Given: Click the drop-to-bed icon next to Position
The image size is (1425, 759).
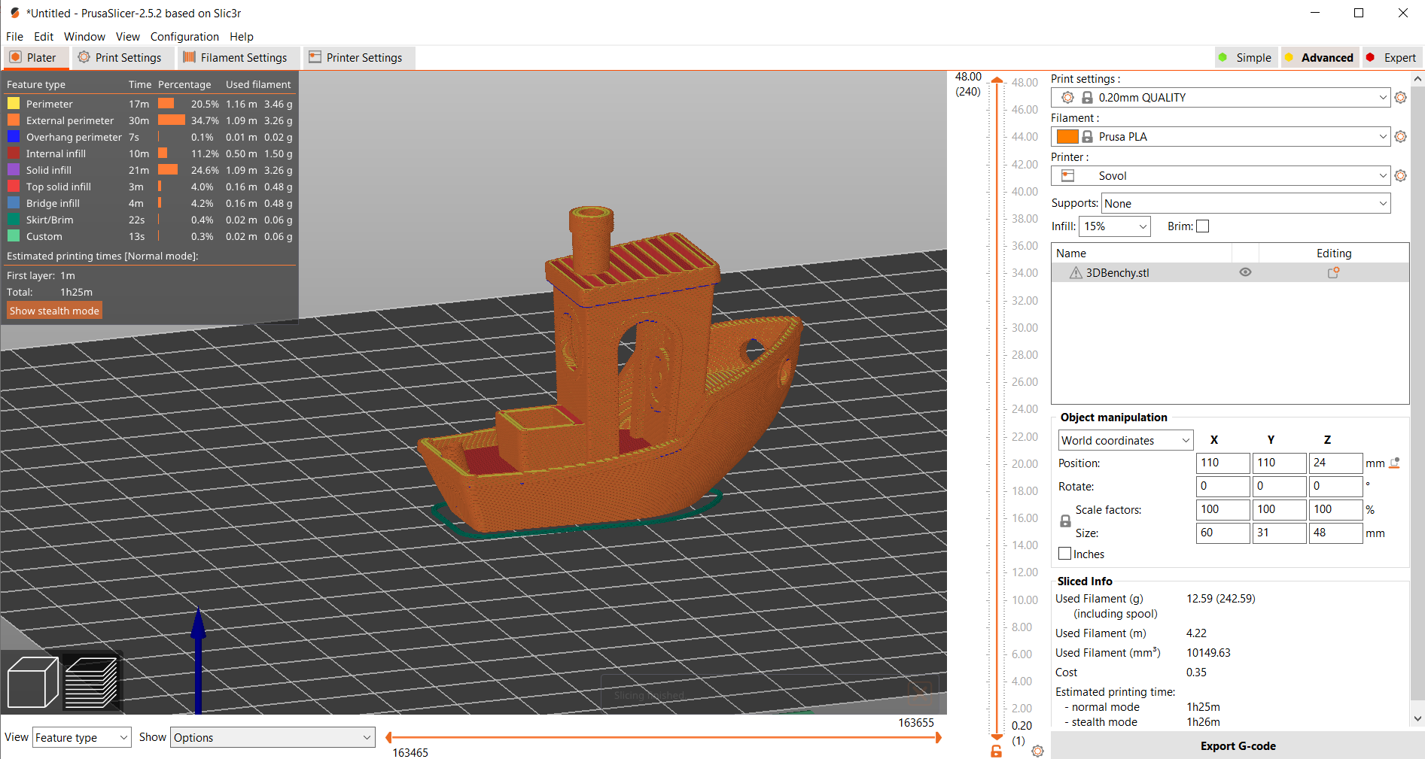Looking at the screenshot, I should (1394, 463).
